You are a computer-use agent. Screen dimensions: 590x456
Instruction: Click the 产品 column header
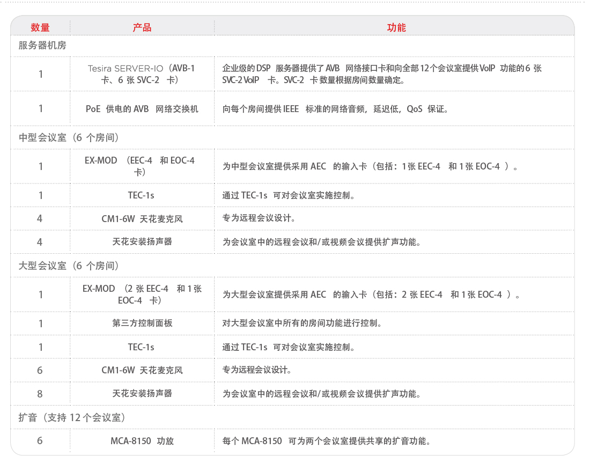142,27
